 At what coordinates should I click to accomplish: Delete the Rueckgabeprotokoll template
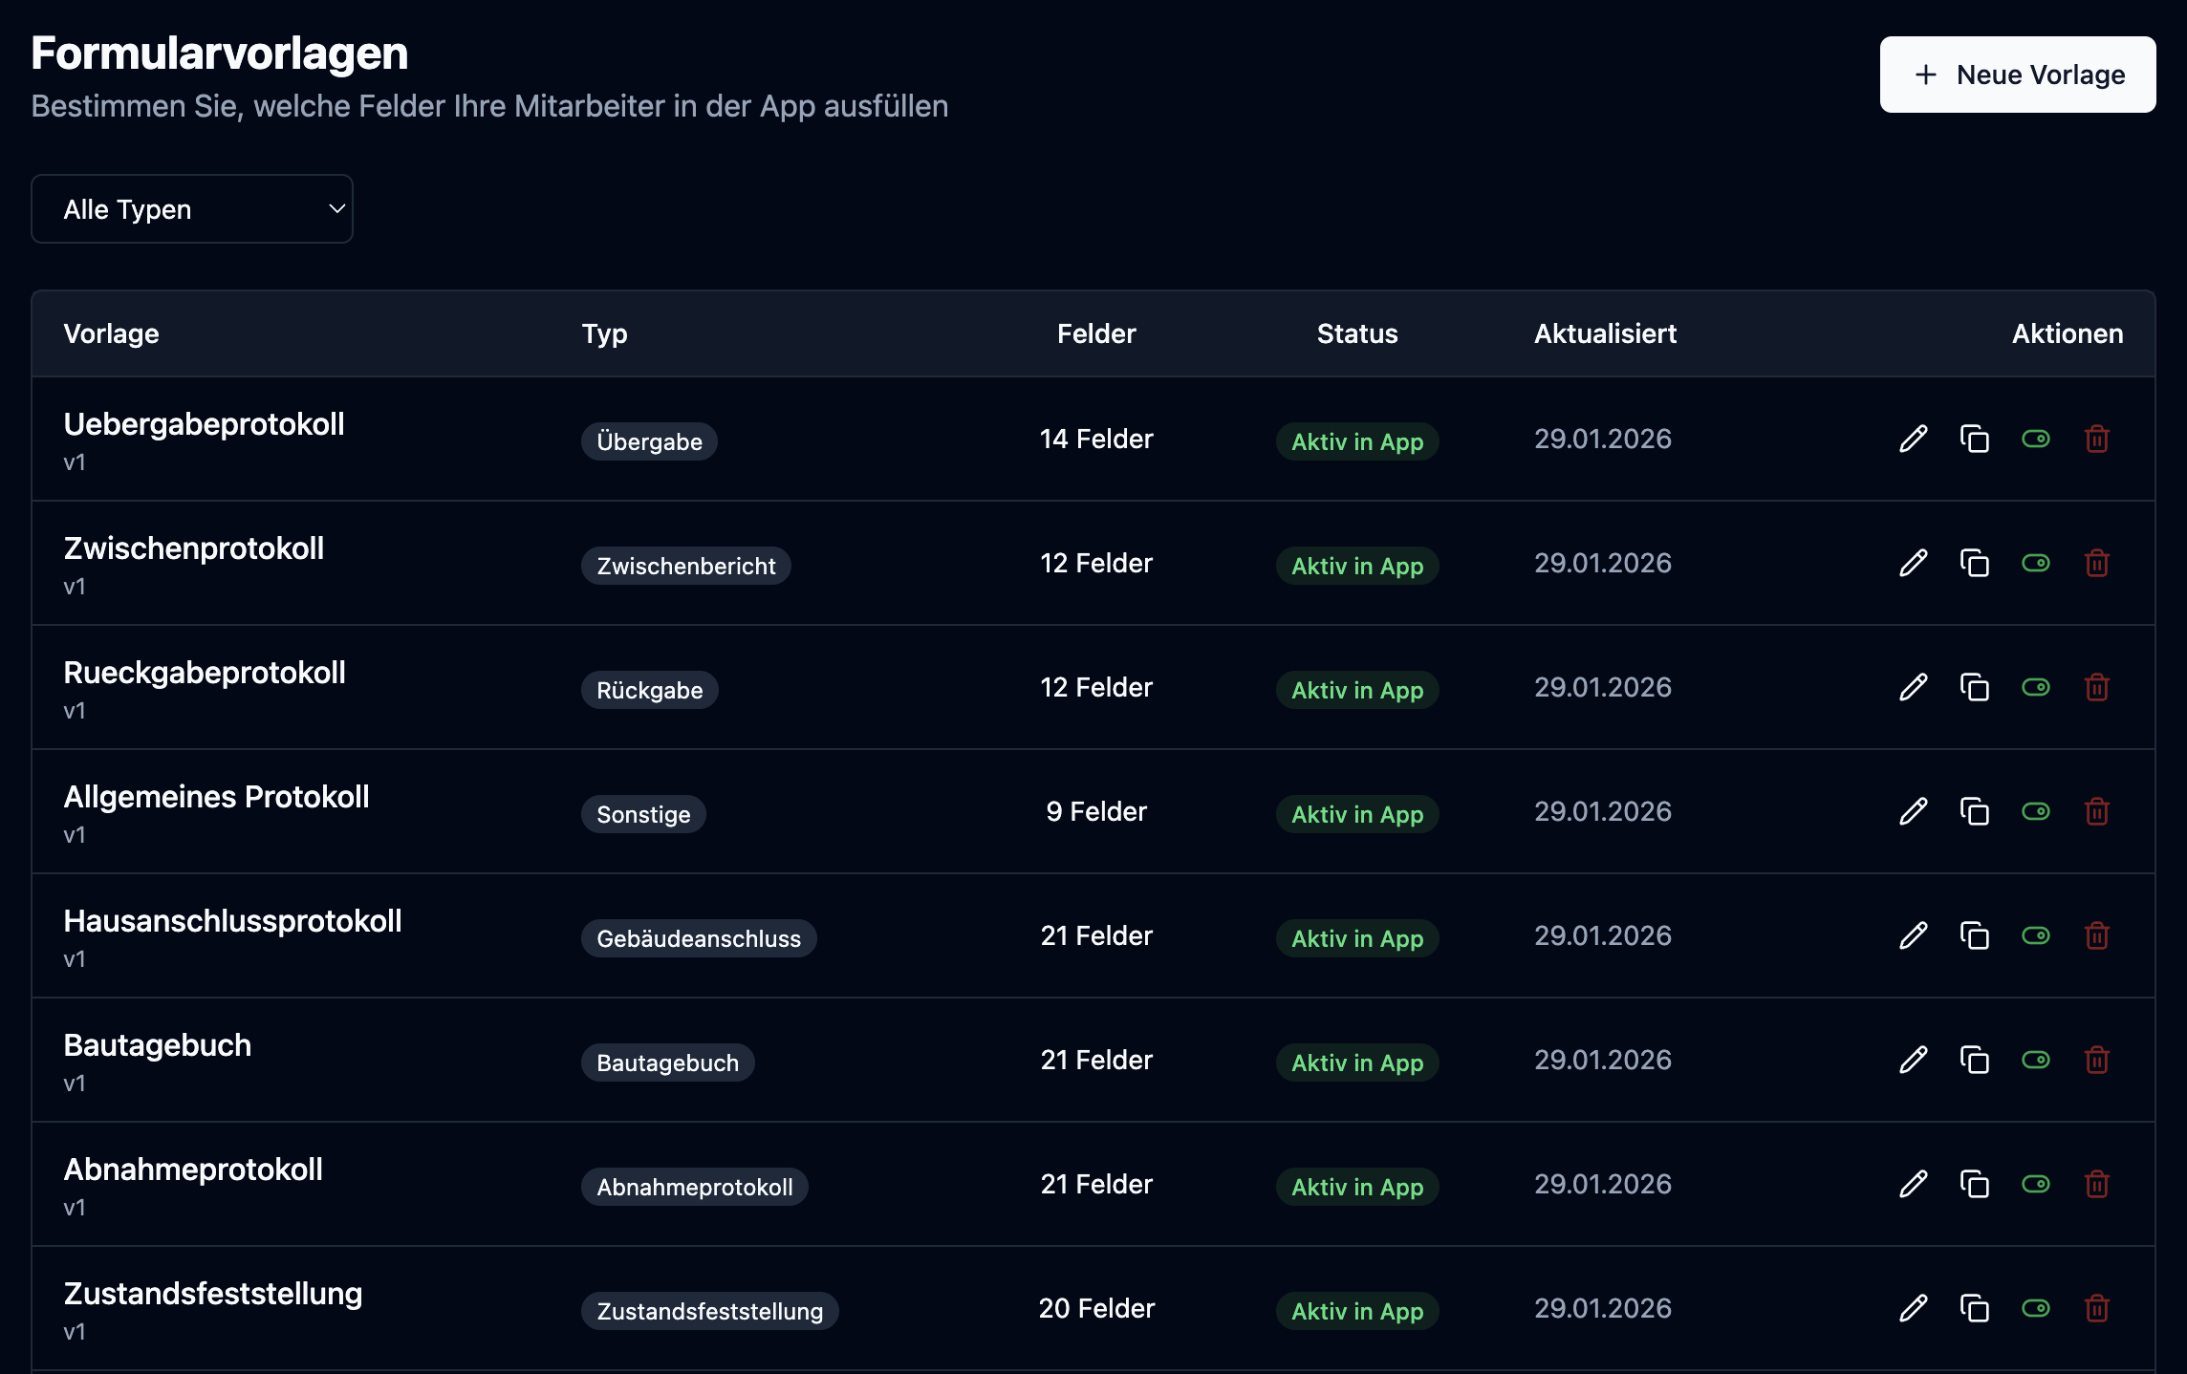(x=2096, y=687)
